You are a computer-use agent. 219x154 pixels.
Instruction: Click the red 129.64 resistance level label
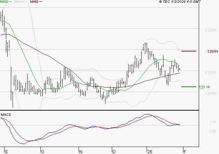point(213,51)
